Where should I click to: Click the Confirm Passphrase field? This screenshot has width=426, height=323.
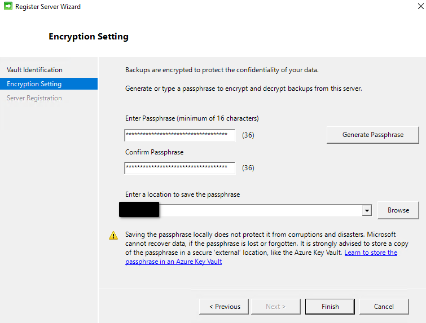pos(180,168)
